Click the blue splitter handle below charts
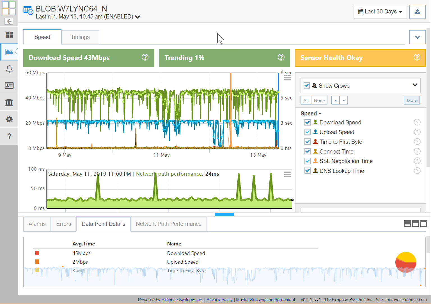The image size is (431, 304). [x=224, y=214]
